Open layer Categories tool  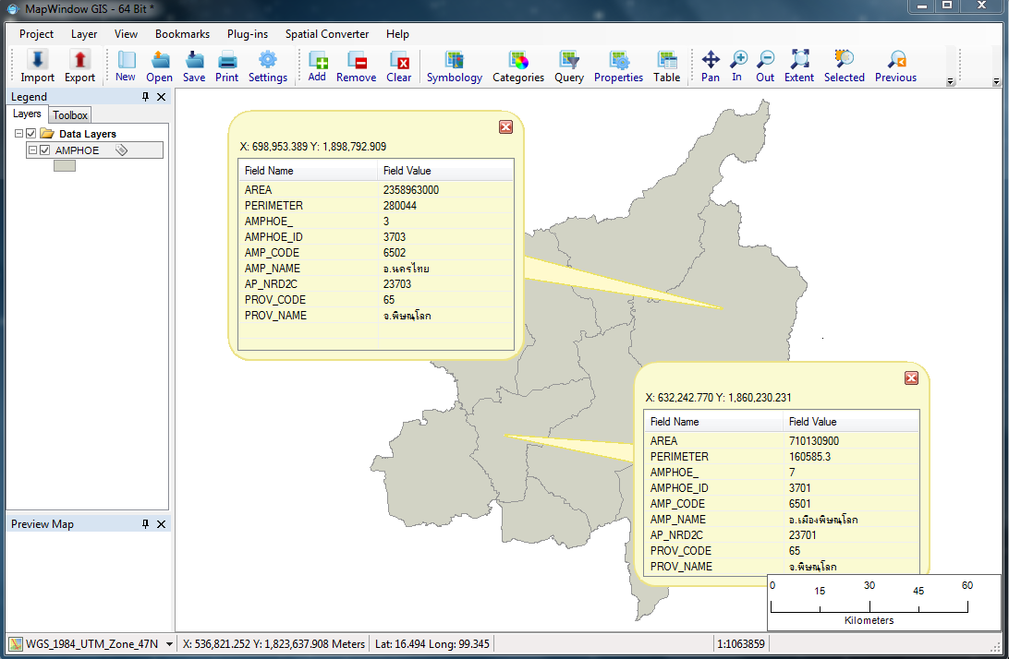[517, 66]
